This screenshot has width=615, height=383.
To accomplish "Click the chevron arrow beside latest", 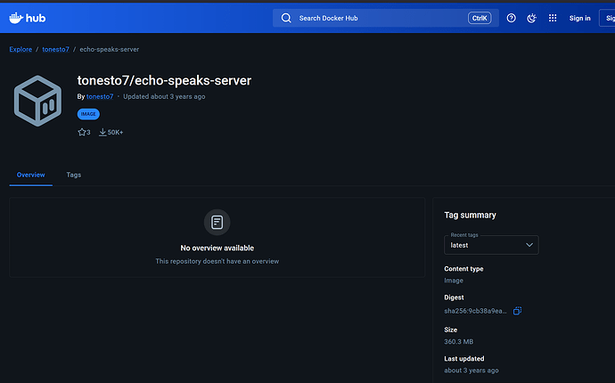I will pos(529,245).
